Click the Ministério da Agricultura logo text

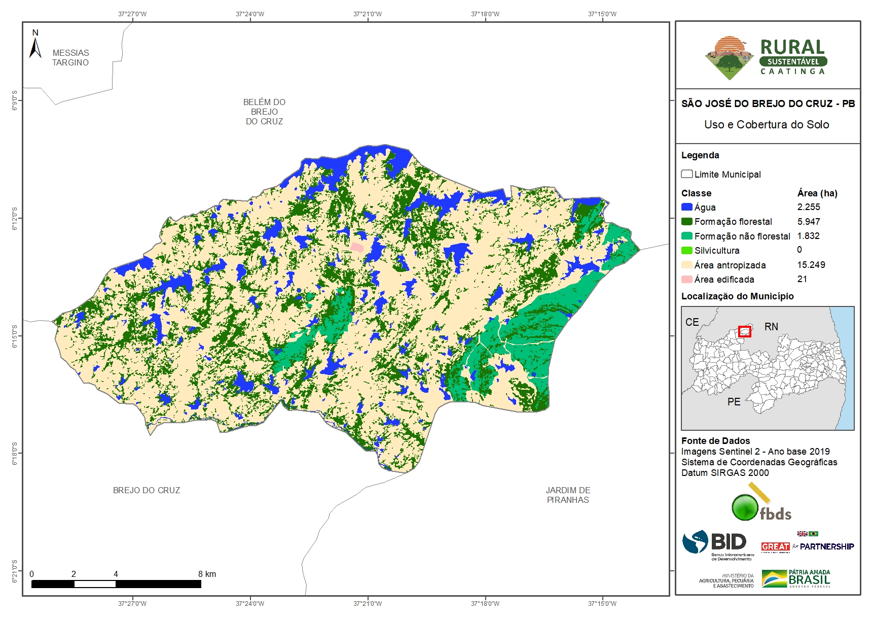tap(726, 581)
